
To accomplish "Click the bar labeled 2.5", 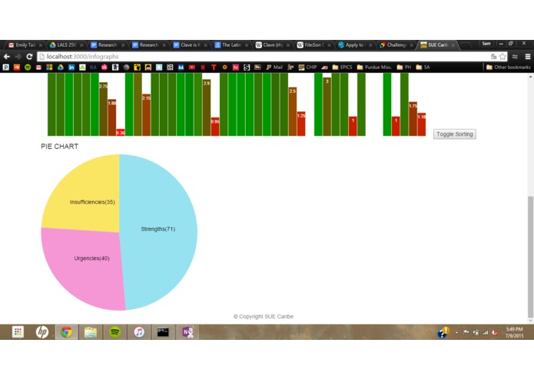I will 293,111.
